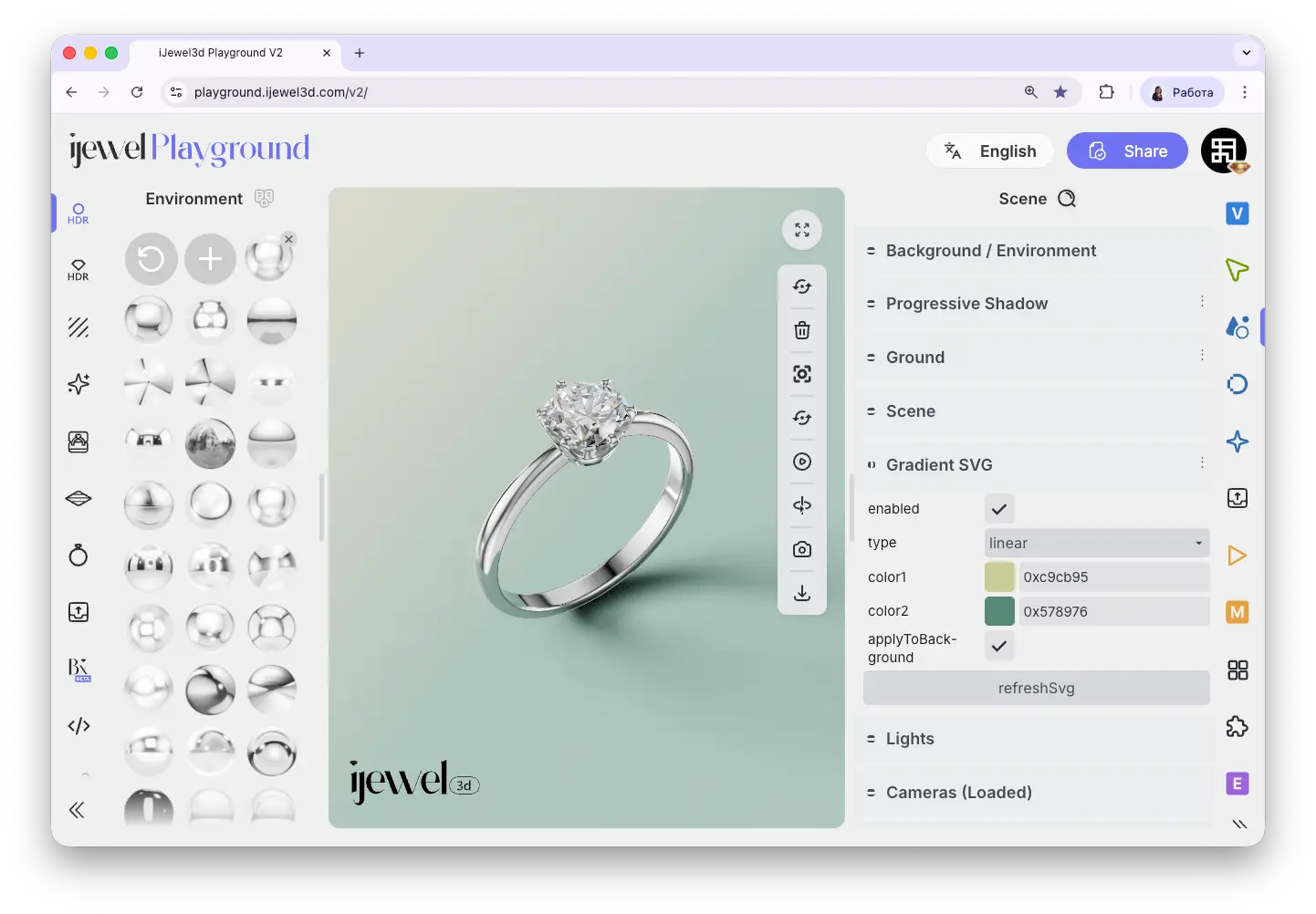Click the browser address bar URL
This screenshot has width=1316, height=914.
281,92
